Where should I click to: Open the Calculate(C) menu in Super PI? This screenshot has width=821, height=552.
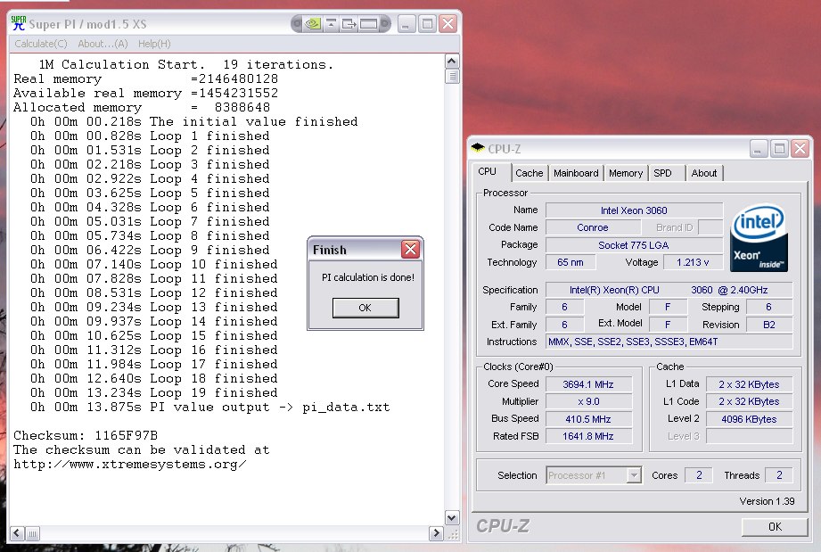pyautogui.click(x=41, y=44)
